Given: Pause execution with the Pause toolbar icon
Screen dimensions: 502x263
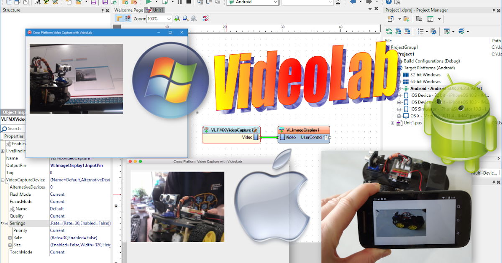Looking at the screenshot, I should coord(180,3).
